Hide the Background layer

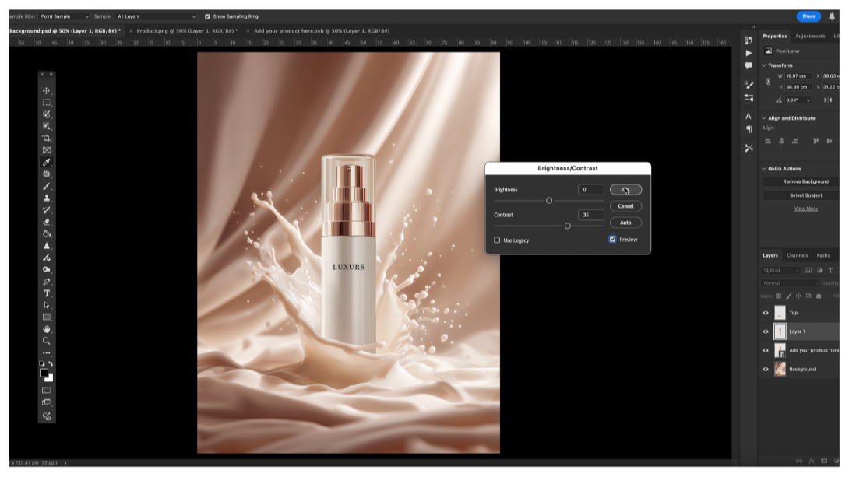[766, 370]
